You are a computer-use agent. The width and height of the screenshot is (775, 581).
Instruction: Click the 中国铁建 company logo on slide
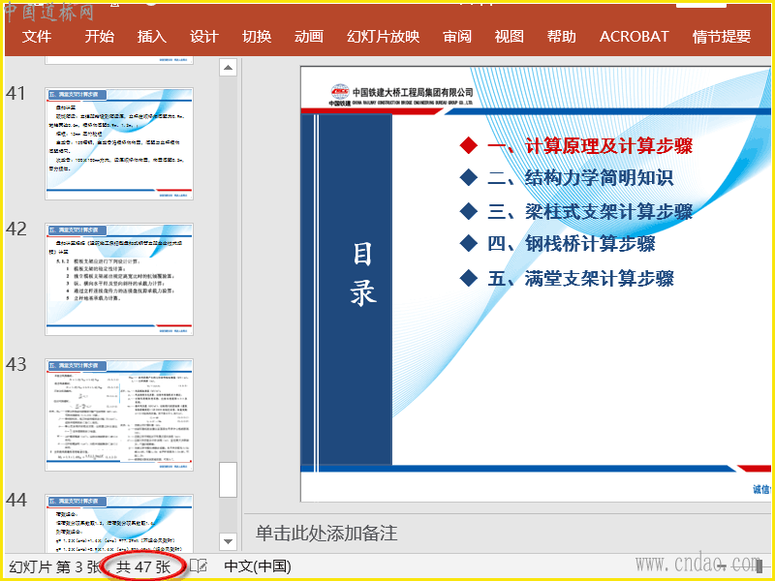340,95
